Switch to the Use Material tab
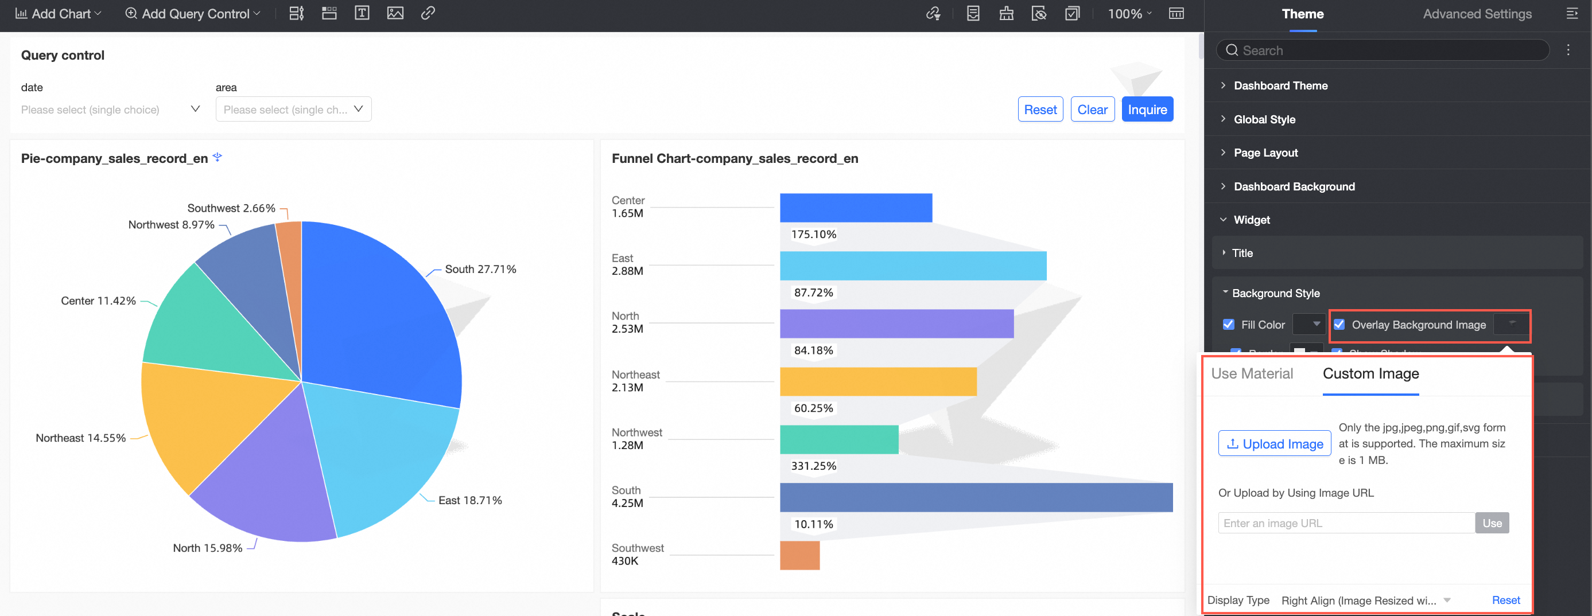Viewport: 1592px width, 616px height. [1252, 373]
